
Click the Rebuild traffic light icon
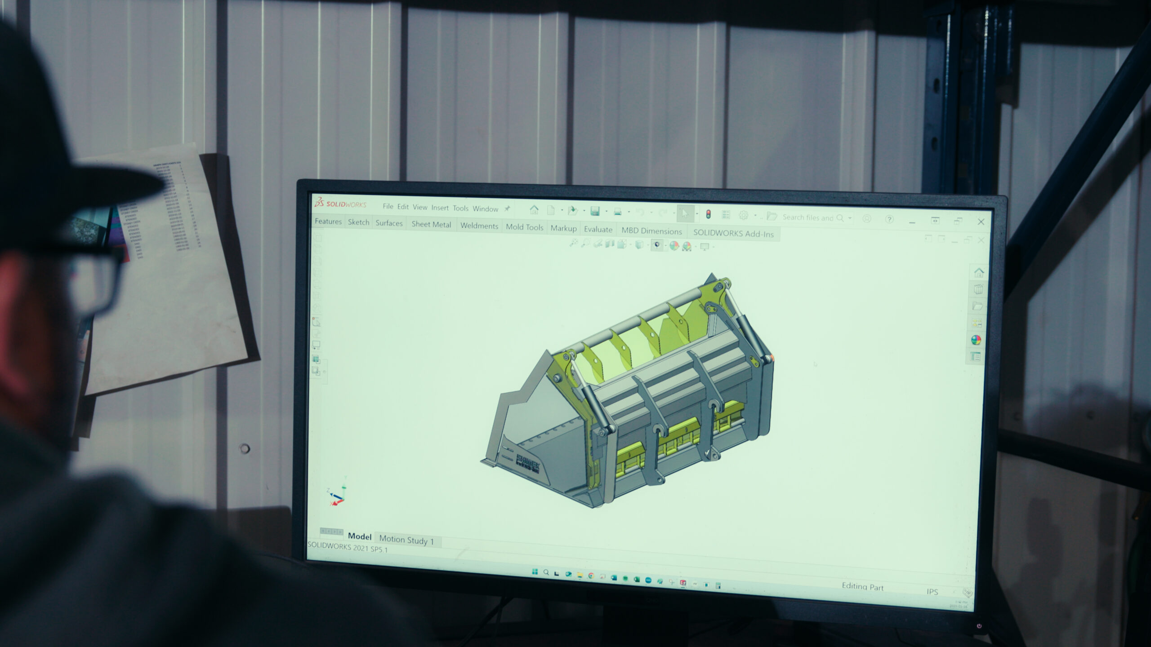click(x=708, y=214)
